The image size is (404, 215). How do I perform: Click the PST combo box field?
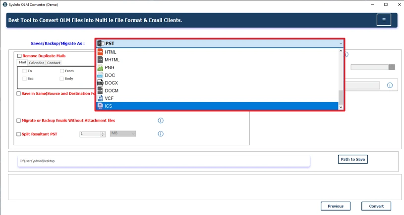click(220, 43)
